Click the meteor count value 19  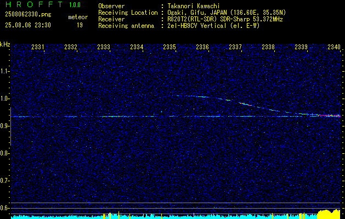80,25
